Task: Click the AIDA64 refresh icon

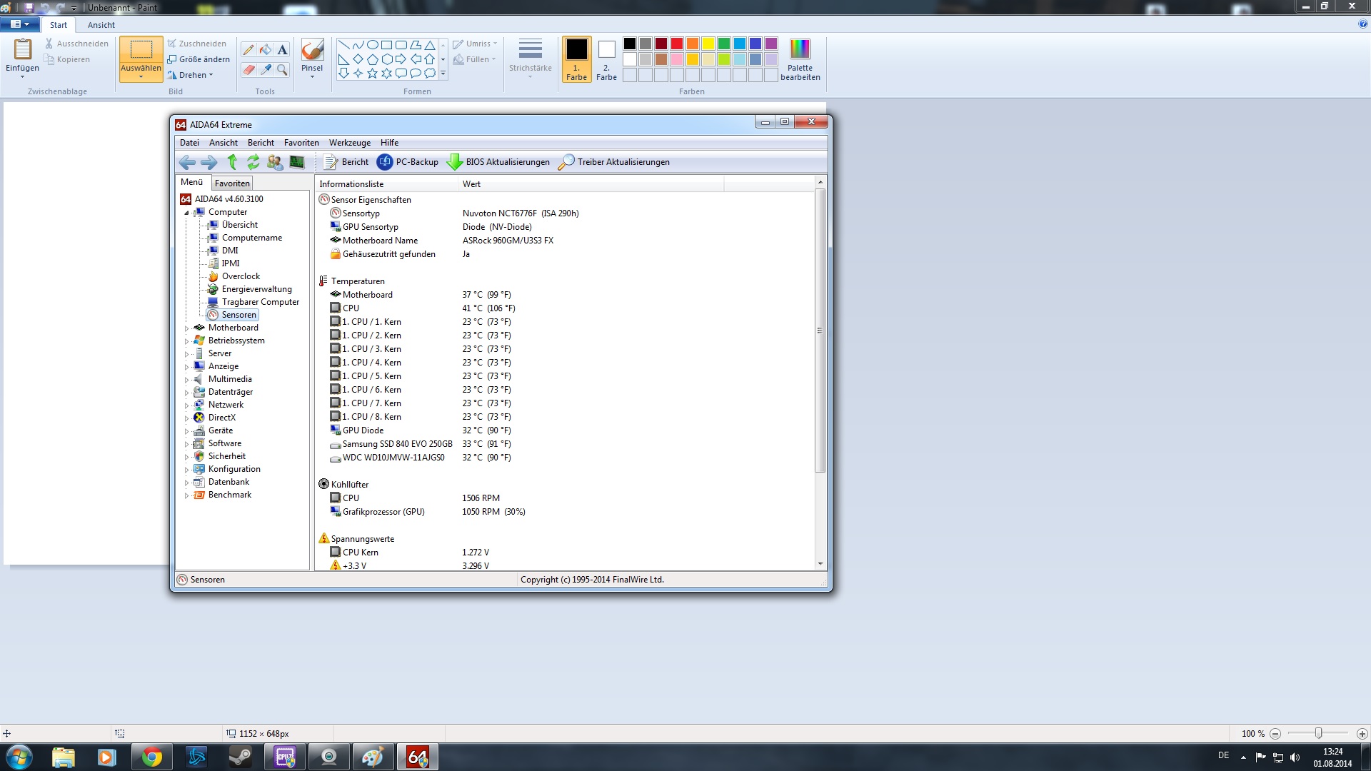Action: point(253,162)
